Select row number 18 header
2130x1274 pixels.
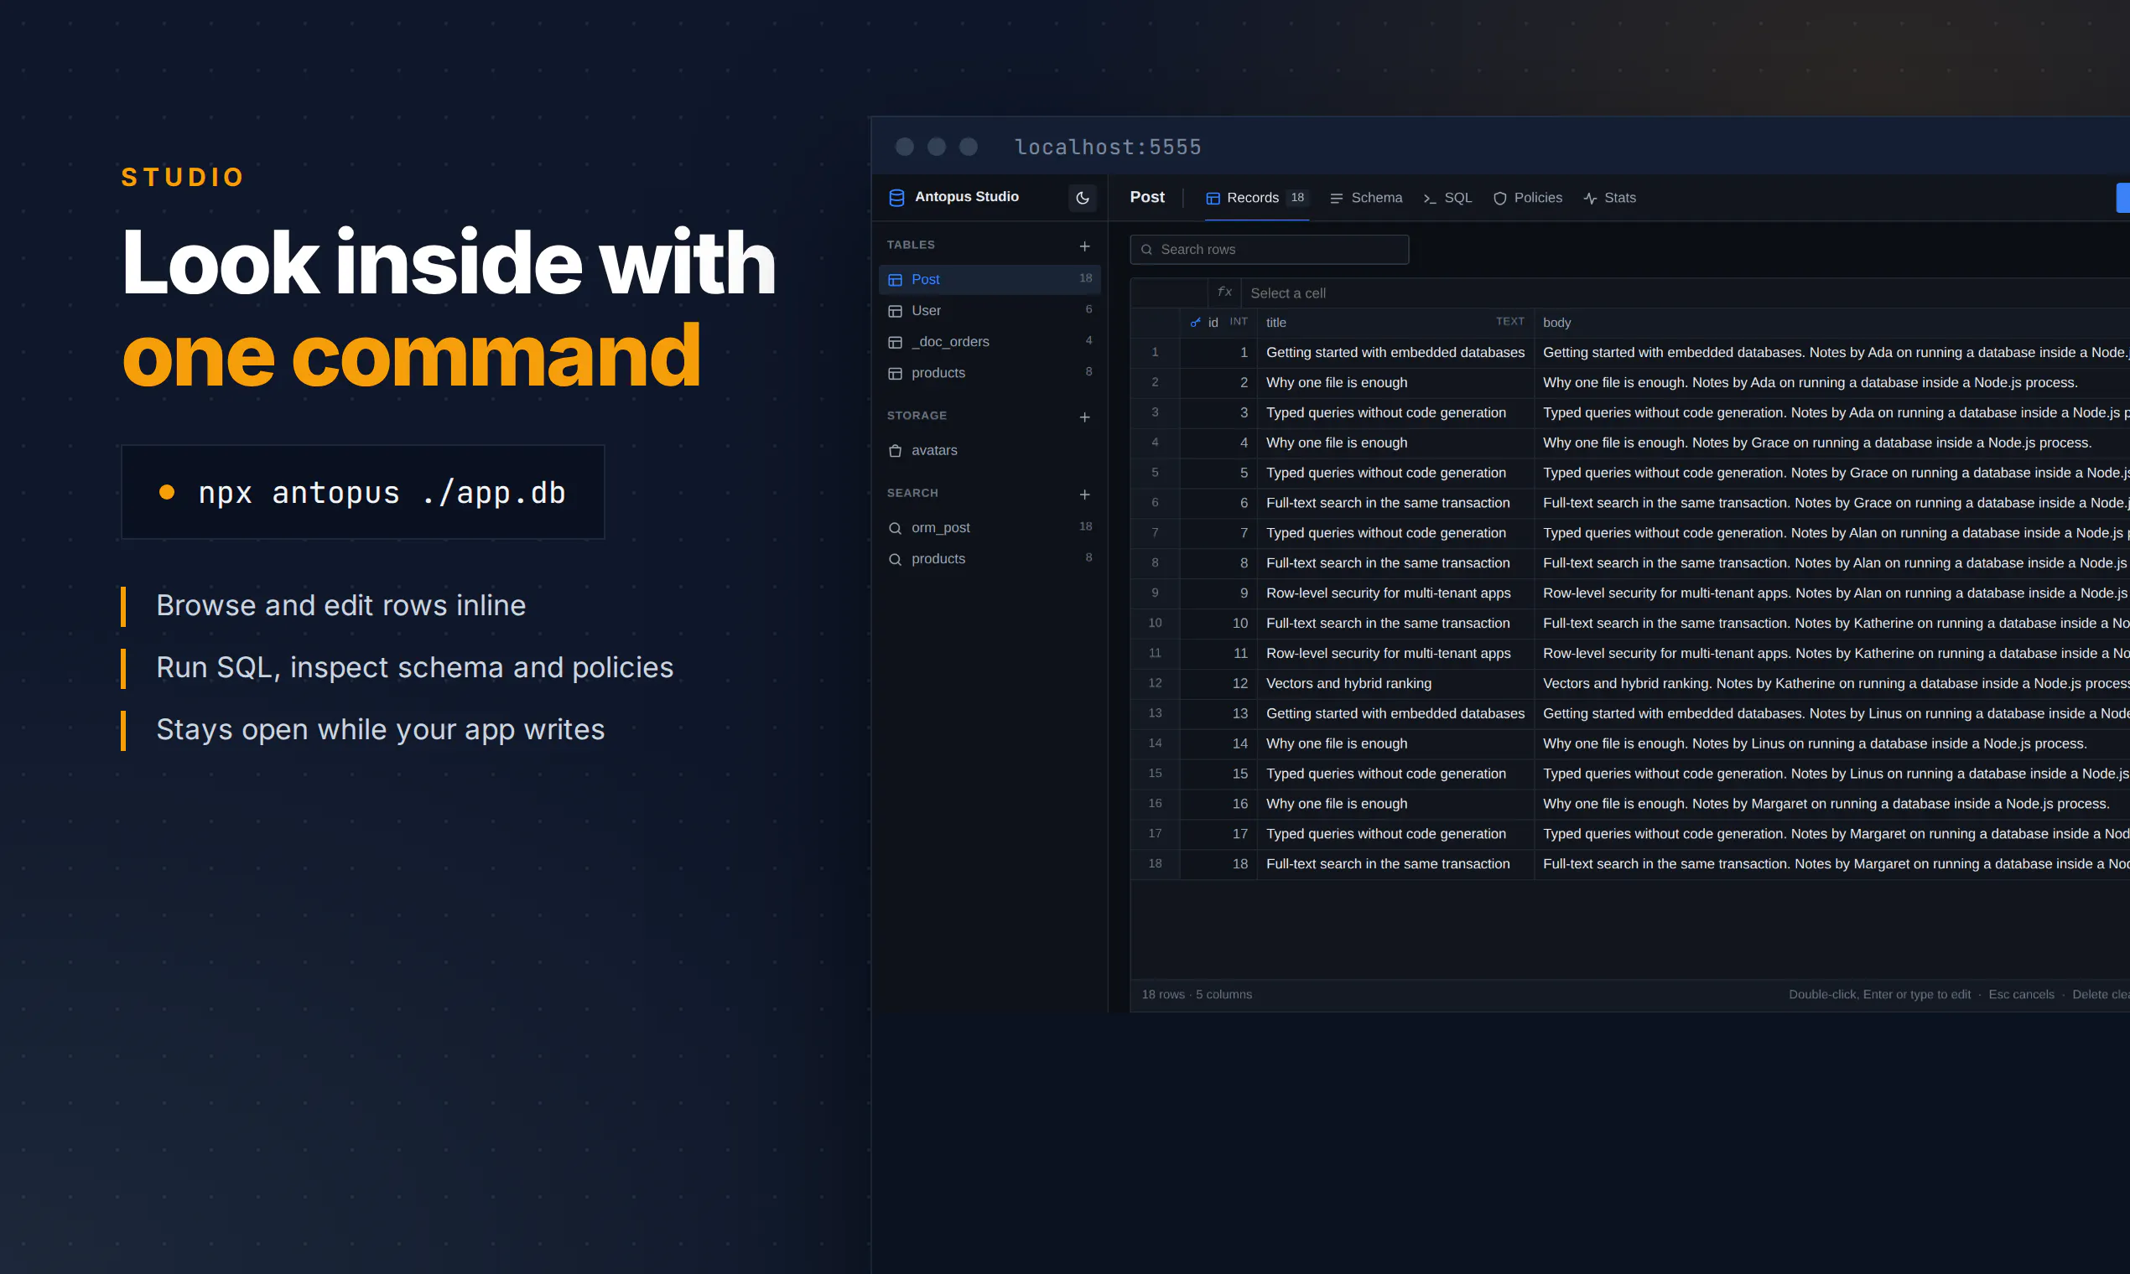pyautogui.click(x=1155, y=863)
